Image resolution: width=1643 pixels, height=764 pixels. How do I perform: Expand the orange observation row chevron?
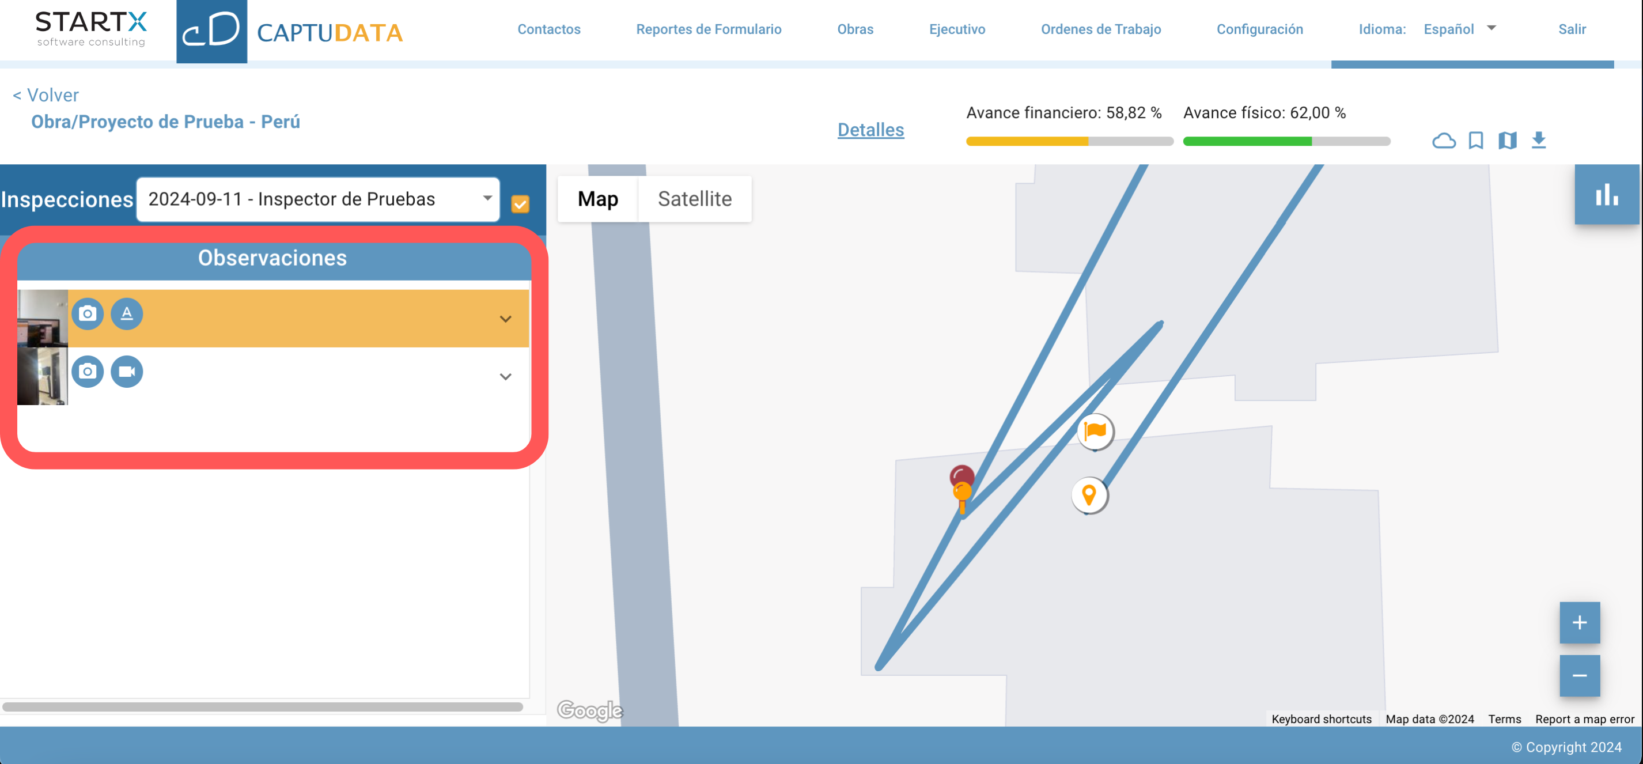[x=506, y=319]
